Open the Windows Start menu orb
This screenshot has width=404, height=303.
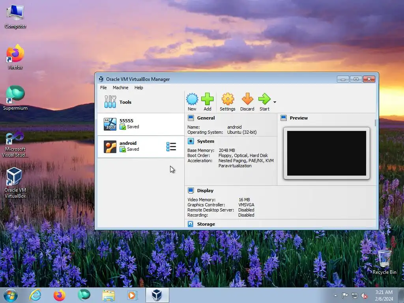click(x=11, y=295)
